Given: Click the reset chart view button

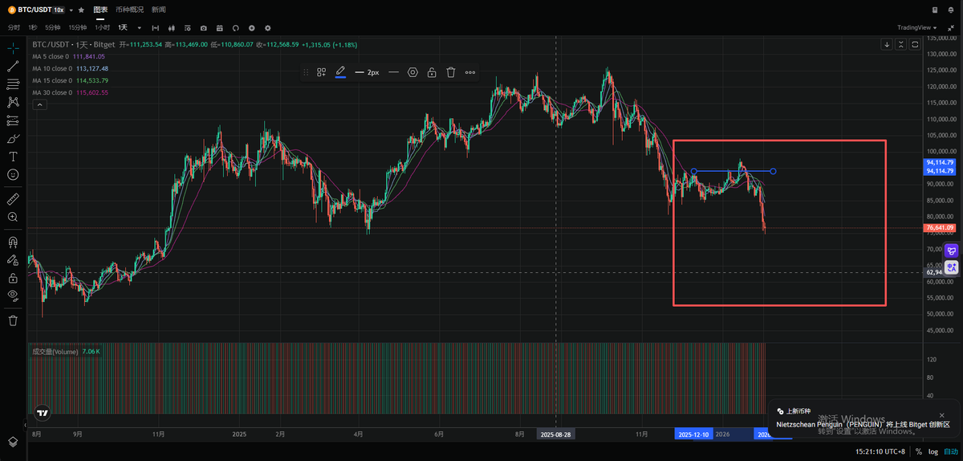Looking at the screenshot, I should (916, 44).
